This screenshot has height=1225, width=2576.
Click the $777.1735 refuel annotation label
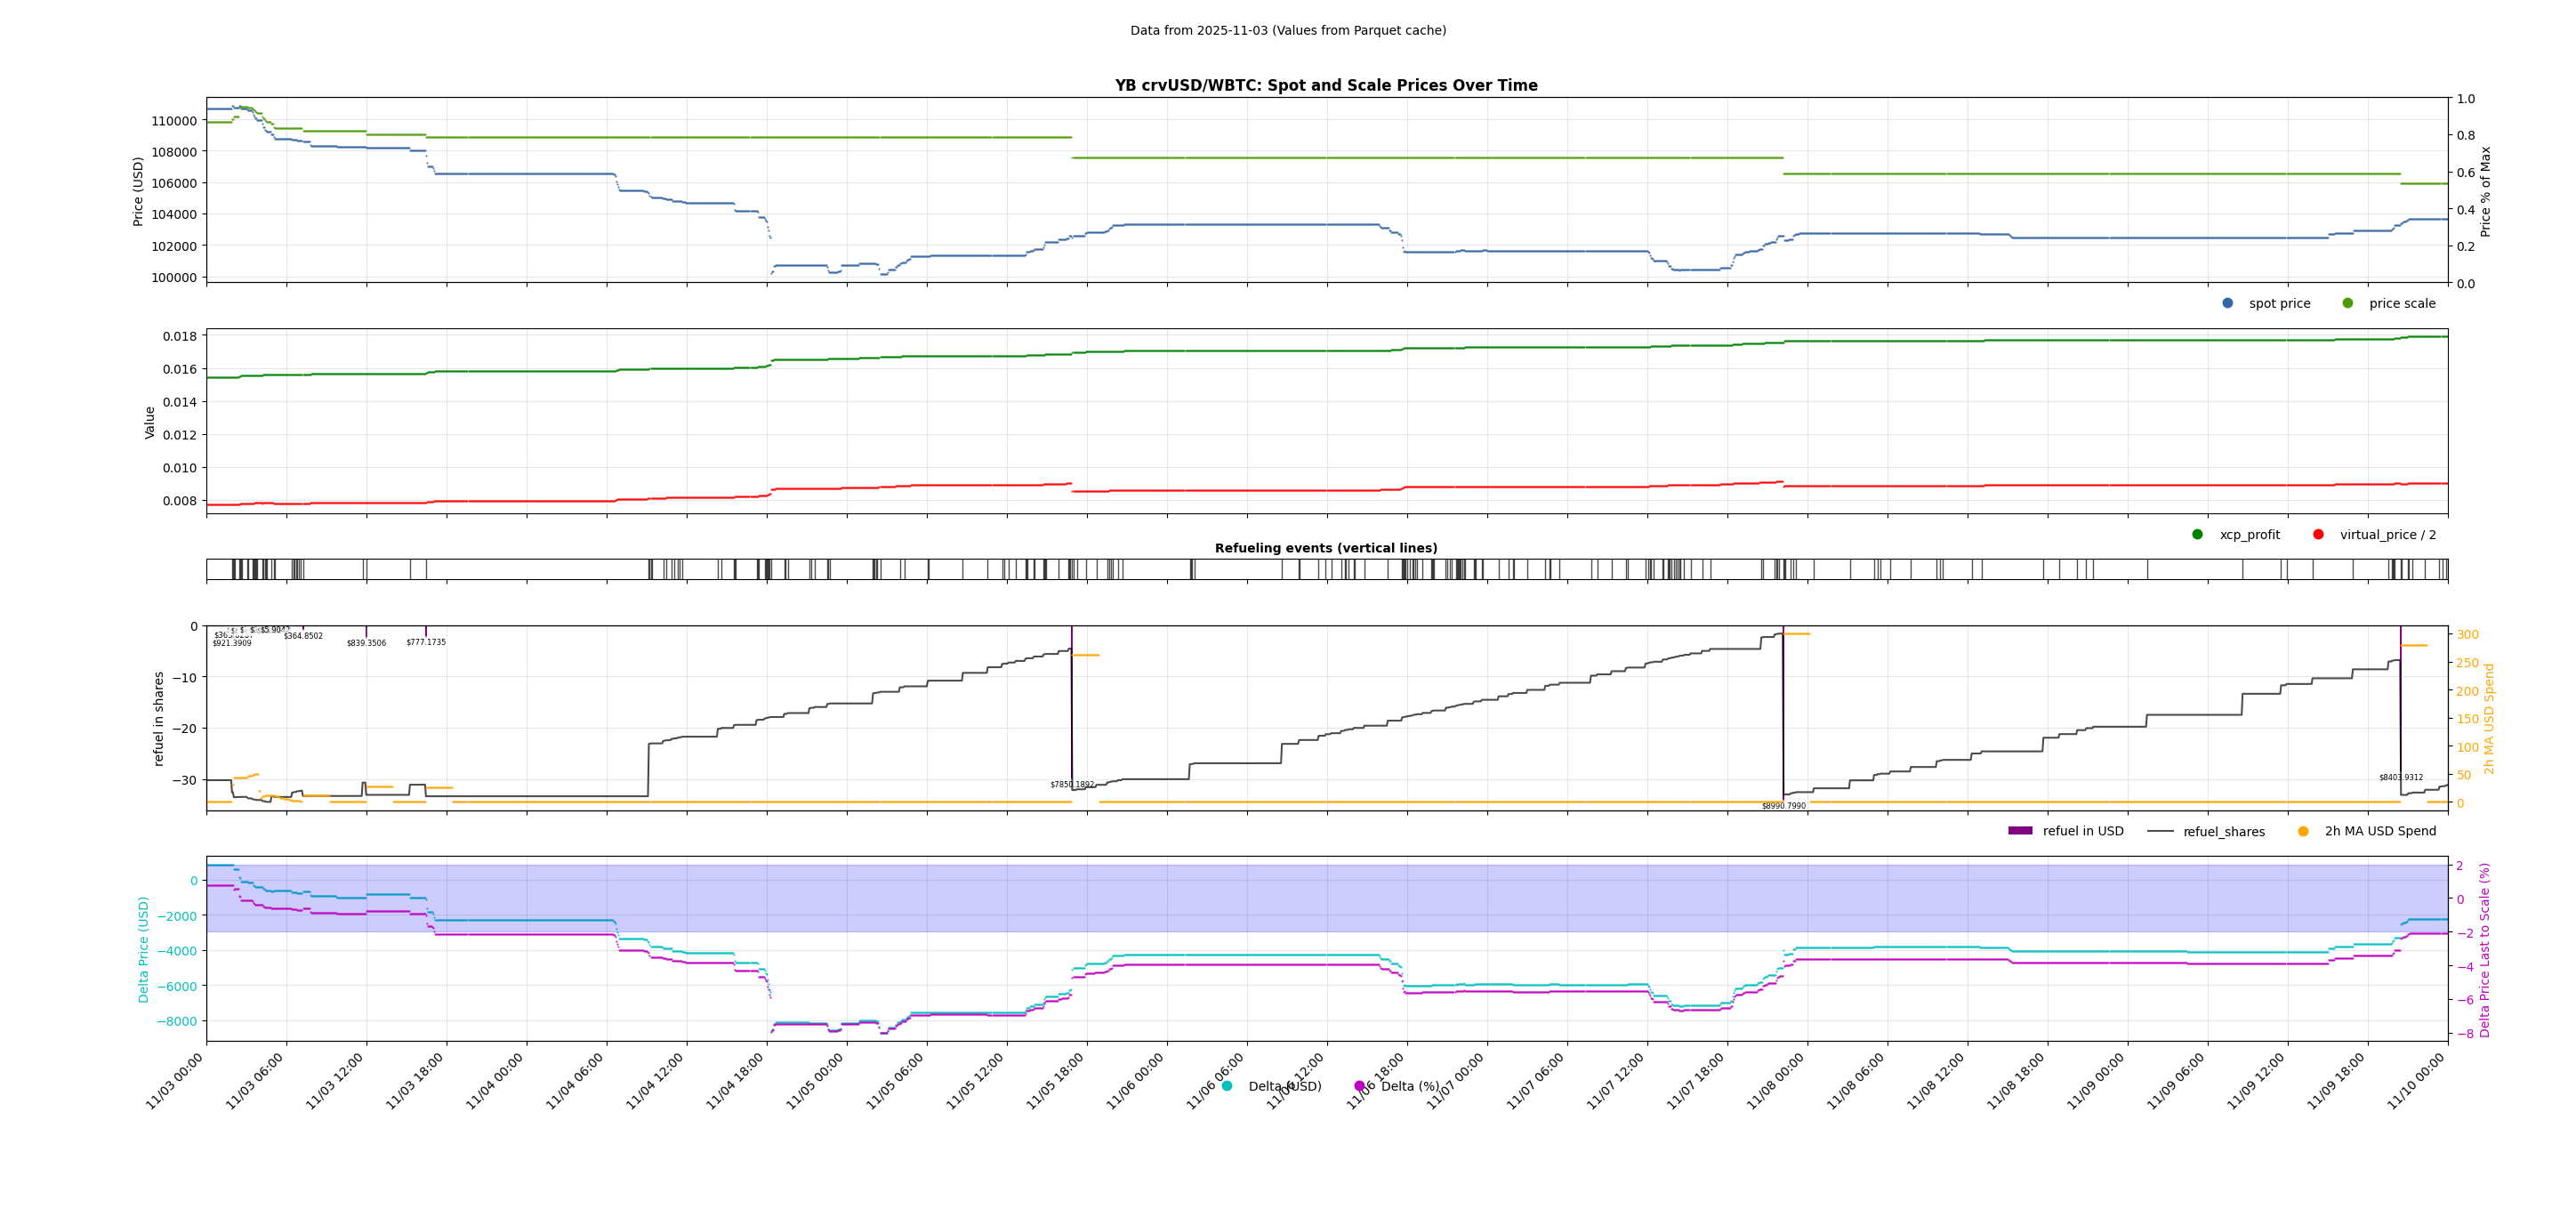(x=426, y=642)
